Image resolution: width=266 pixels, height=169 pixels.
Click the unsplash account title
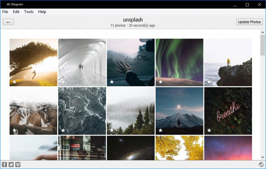[133, 20]
